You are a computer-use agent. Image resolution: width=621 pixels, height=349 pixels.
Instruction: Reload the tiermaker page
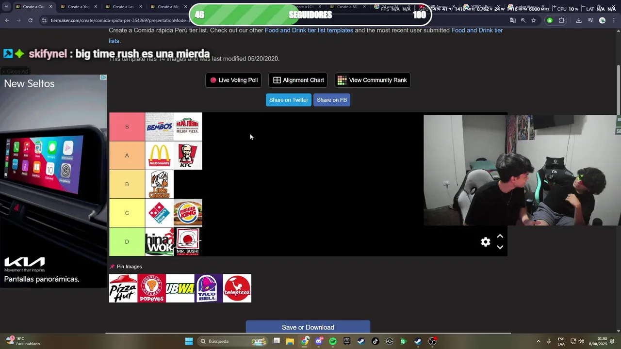tap(30, 20)
